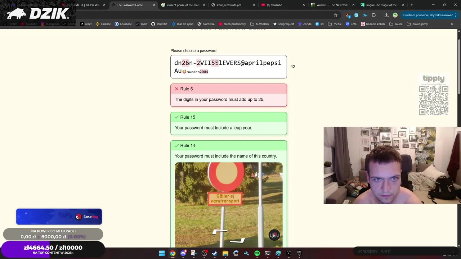The height and width of the screenshot is (259, 461).
Task: Open the Zonda bookmark
Action: [x=305, y=24]
